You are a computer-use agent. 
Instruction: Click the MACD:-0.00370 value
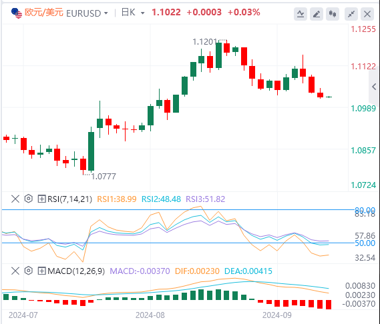[140, 271]
